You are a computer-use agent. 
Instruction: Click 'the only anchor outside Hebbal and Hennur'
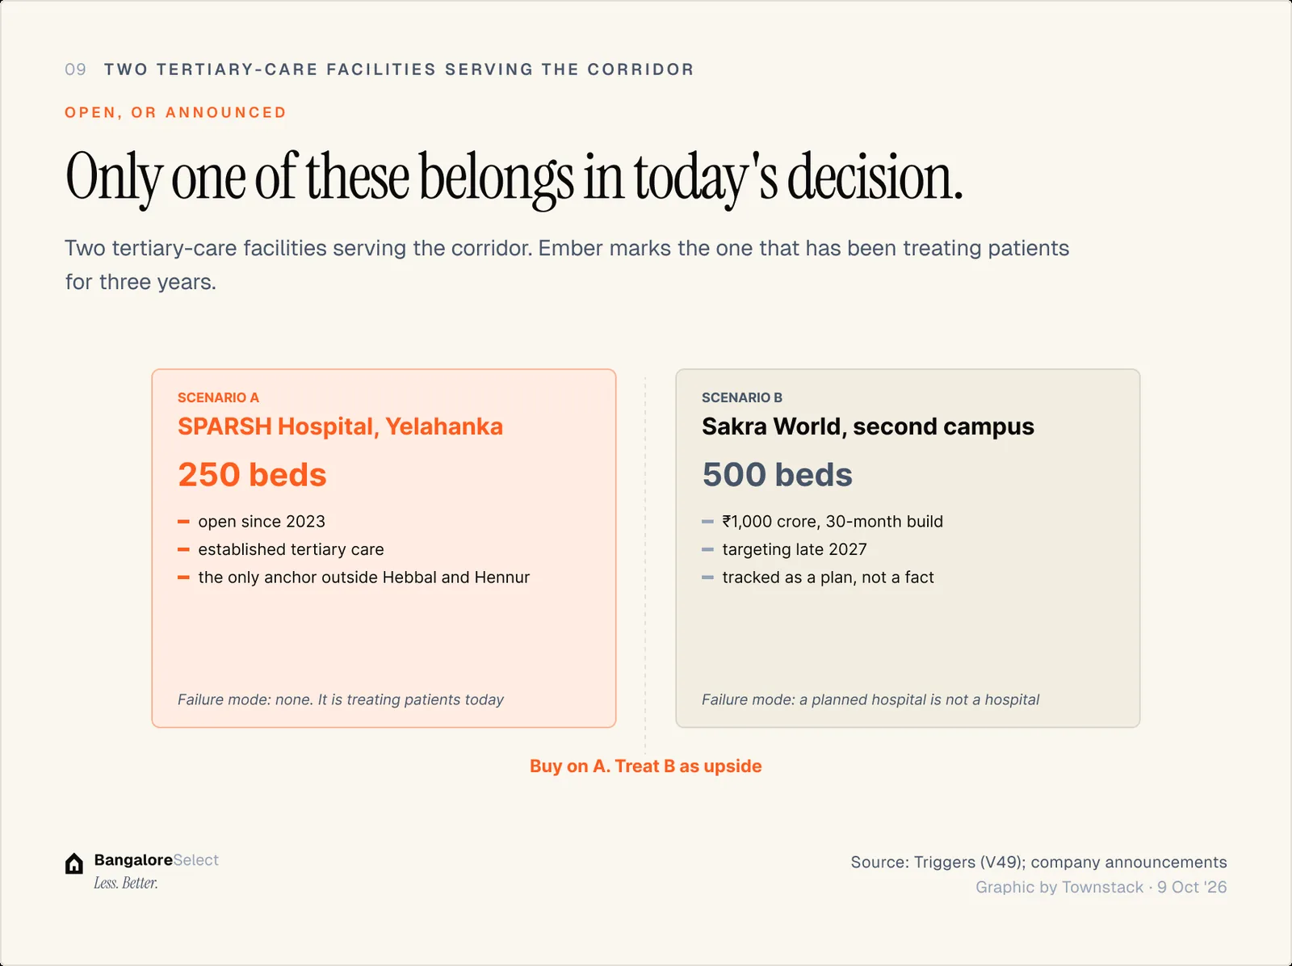click(364, 577)
